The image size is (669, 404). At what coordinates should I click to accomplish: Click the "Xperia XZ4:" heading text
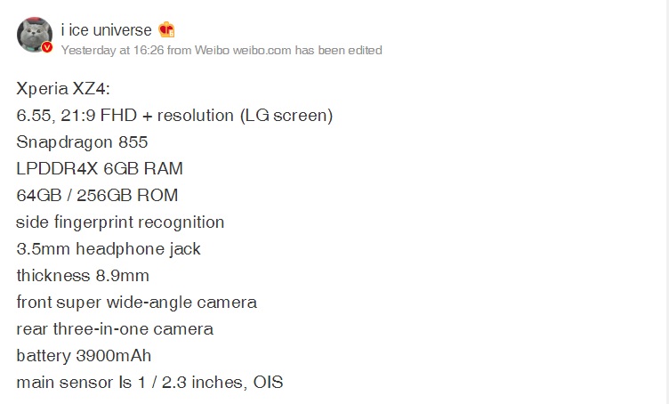(63, 89)
